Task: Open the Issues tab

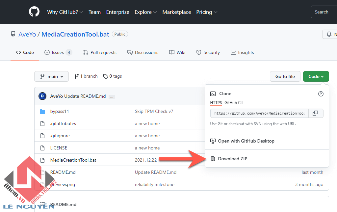Action: click(x=58, y=52)
